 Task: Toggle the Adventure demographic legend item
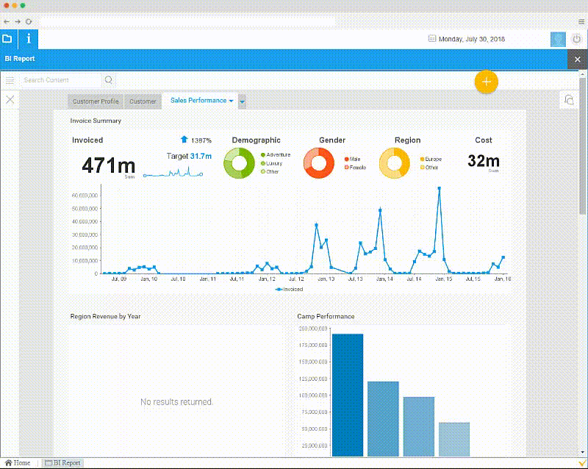(278, 155)
